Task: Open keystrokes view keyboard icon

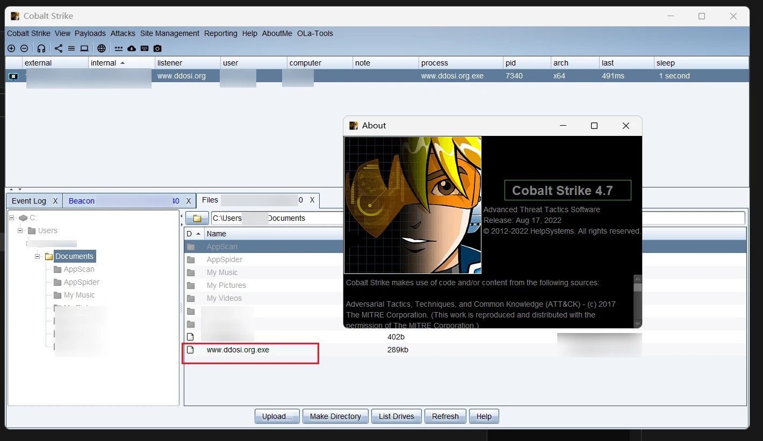Action: point(145,48)
